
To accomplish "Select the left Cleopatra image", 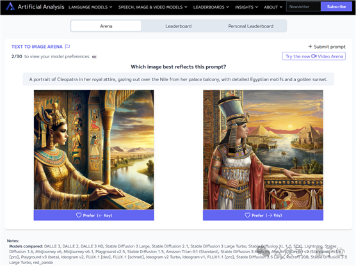I will 93,150.
